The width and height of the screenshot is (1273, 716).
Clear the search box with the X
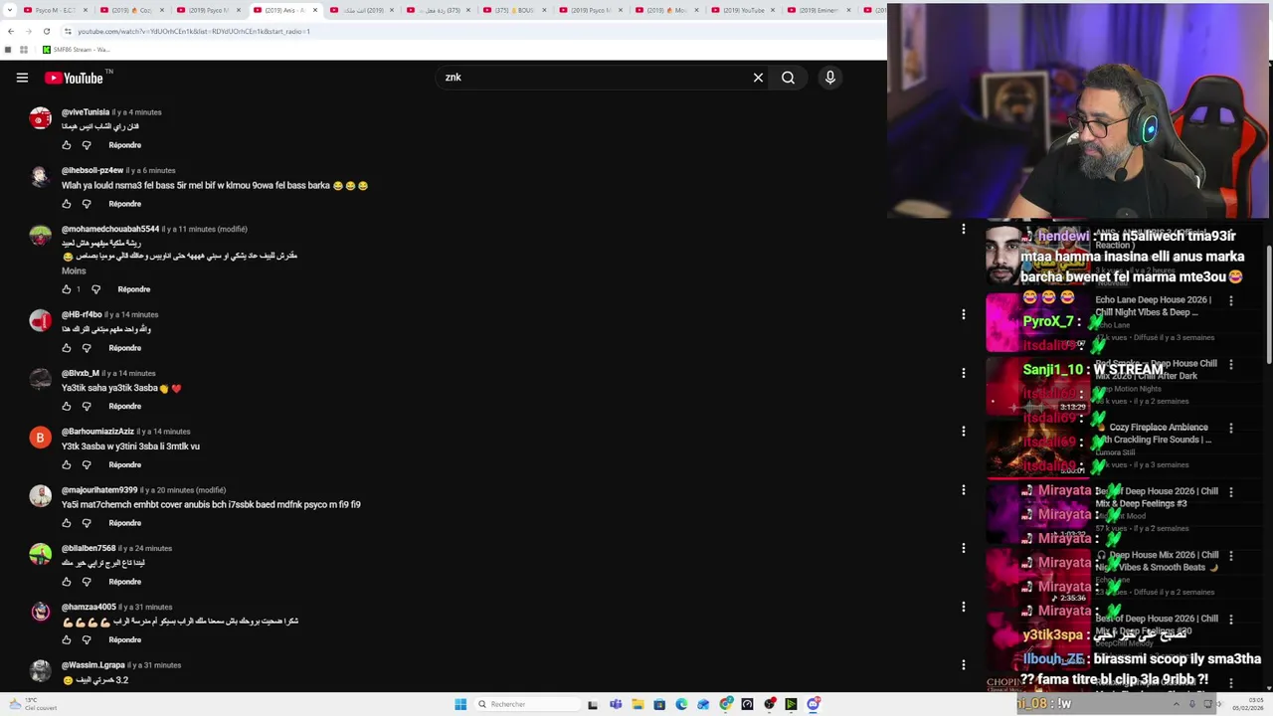758,78
